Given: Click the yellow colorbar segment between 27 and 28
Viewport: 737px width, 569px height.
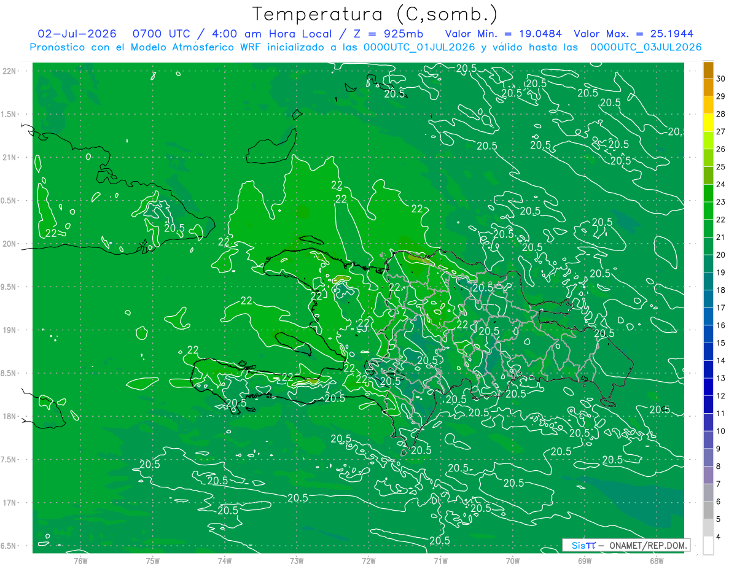Looking at the screenshot, I should [x=708, y=122].
